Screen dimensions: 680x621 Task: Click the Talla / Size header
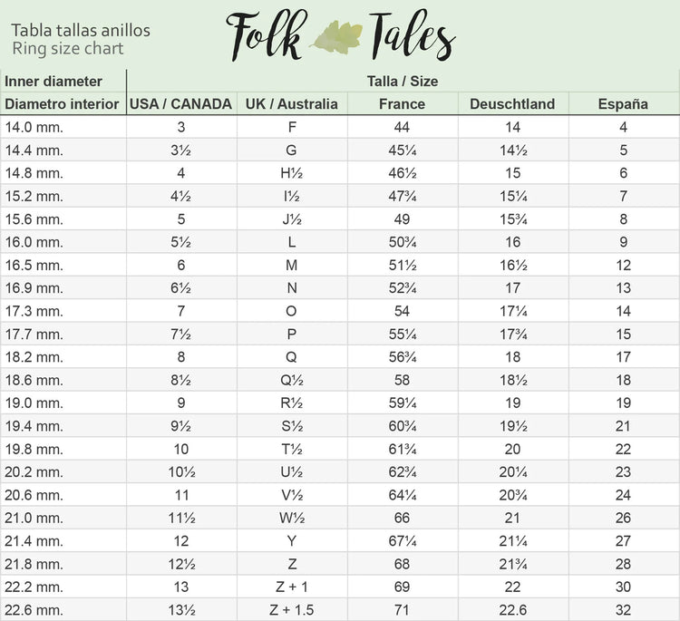tap(402, 81)
